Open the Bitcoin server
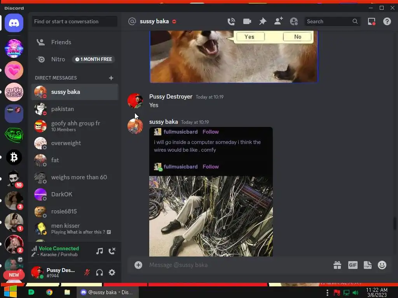The width and height of the screenshot is (398, 298). [14, 158]
